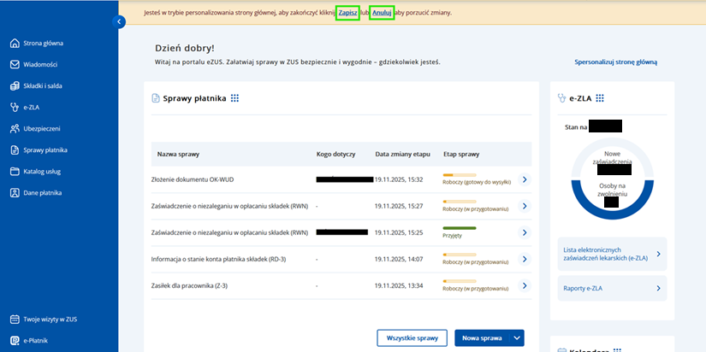Expand the Nowa sprawa dropdown arrow
This screenshot has width=706, height=352.
(516, 338)
